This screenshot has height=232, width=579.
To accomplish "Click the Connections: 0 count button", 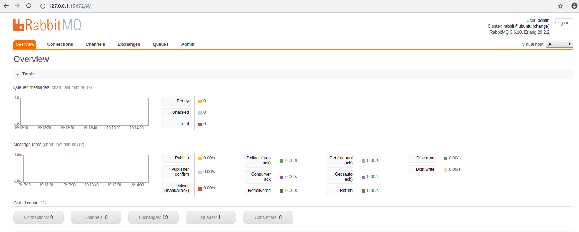I will tap(39, 217).
